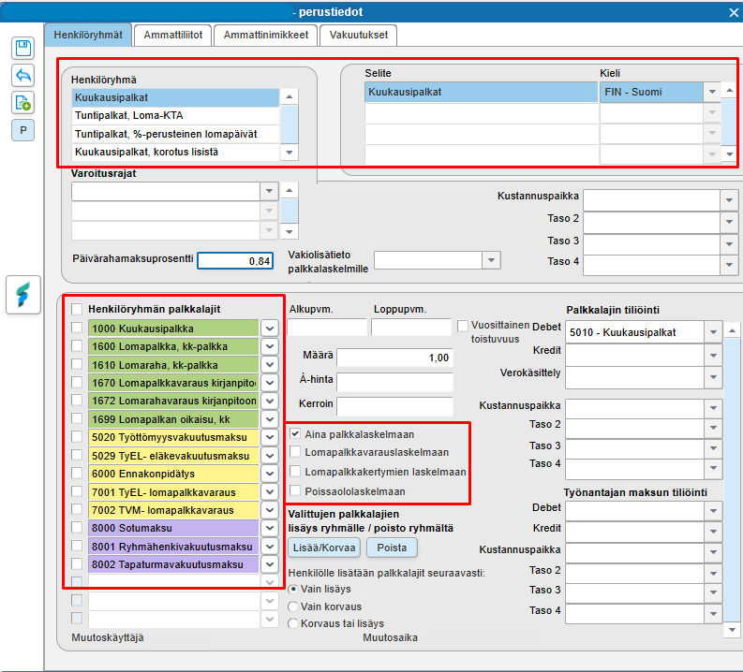Image resolution: width=743 pixels, height=672 pixels.
Task: Switch to the Ammattiliitot tab
Action: tap(173, 35)
